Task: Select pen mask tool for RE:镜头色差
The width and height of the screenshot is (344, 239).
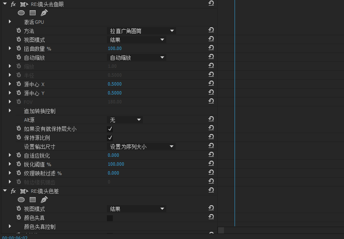Action: pos(44,200)
